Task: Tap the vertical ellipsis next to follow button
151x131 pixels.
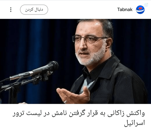Action: 11,10
